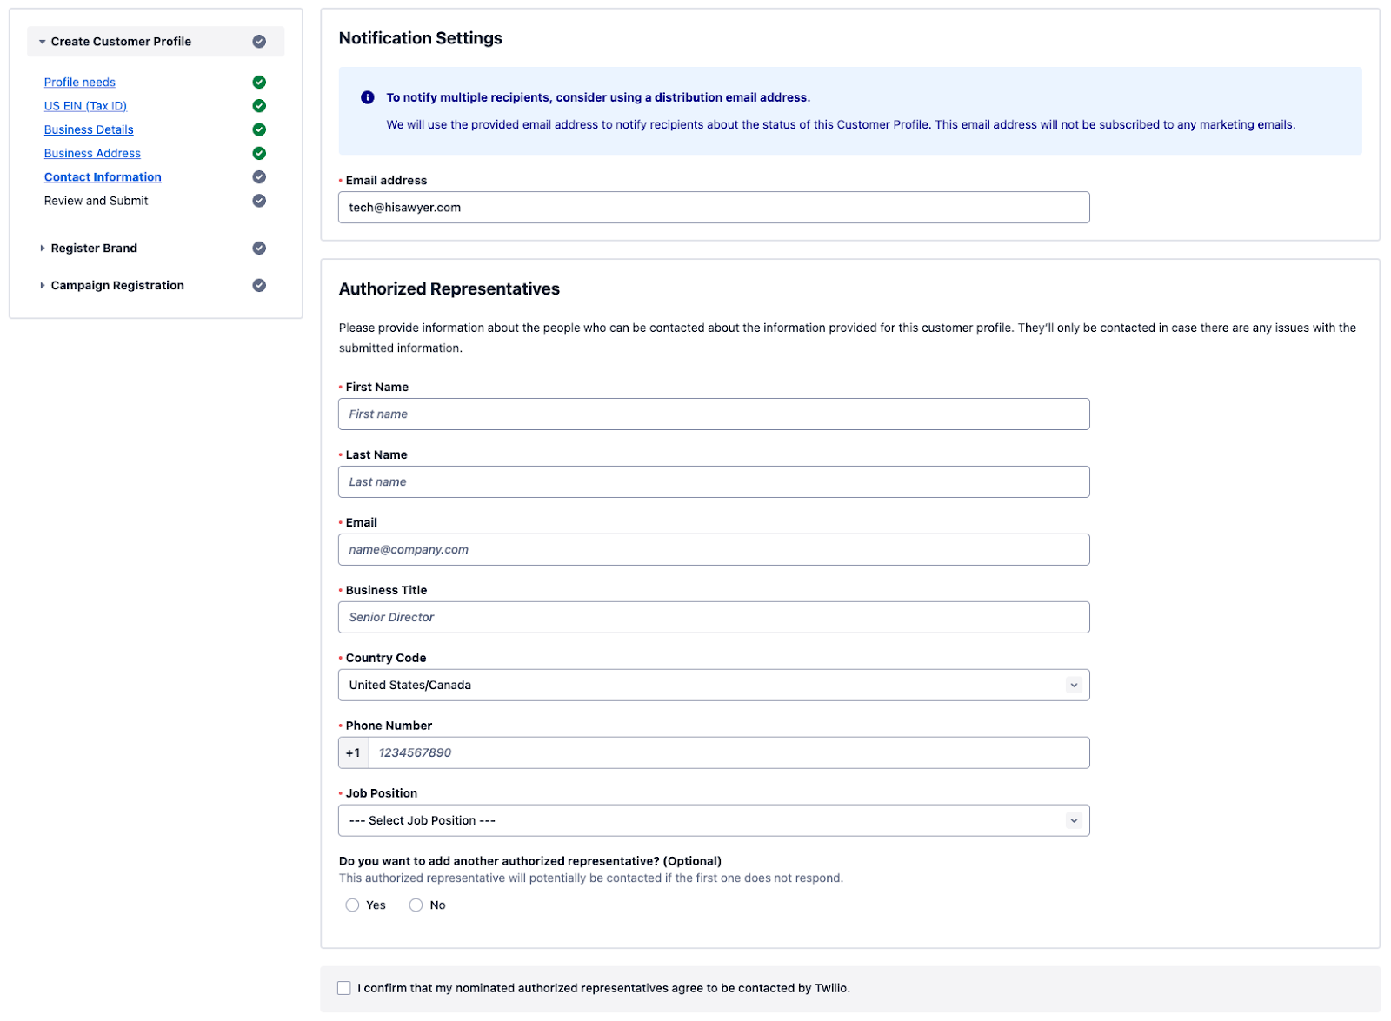
Task: Click the First Name input field
Action: [x=713, y=414]
